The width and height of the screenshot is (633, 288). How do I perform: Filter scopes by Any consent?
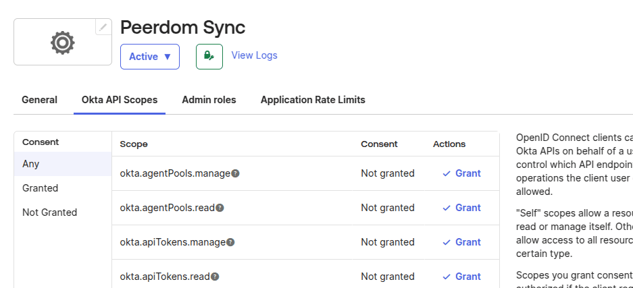coord(31,164)
